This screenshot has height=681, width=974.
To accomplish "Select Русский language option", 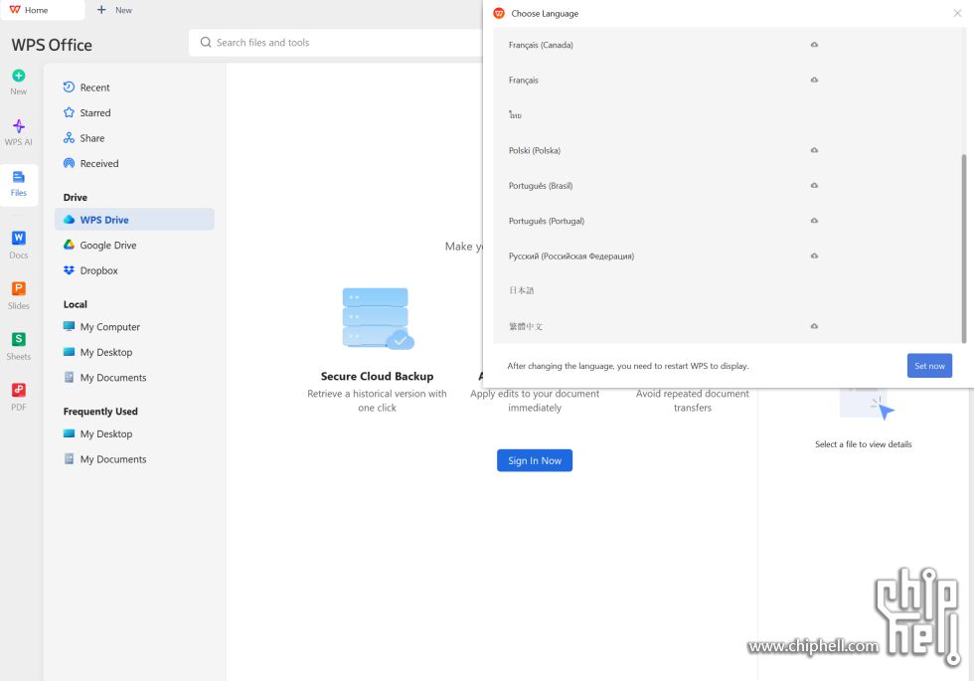I will coord(571,256).
